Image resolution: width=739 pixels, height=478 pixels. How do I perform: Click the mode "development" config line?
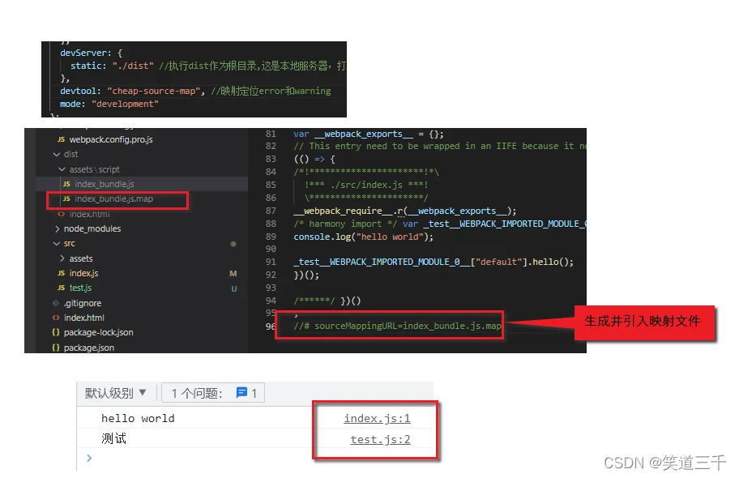(109, 104)
